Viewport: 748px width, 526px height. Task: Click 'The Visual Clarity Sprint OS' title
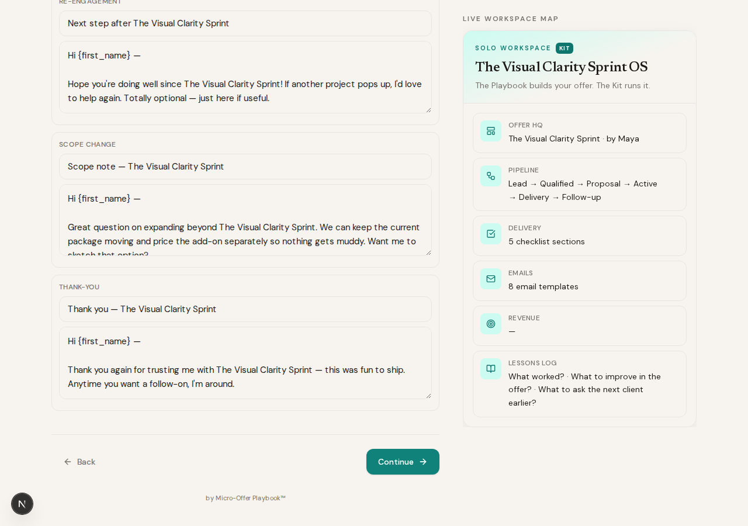click(562, 67)
